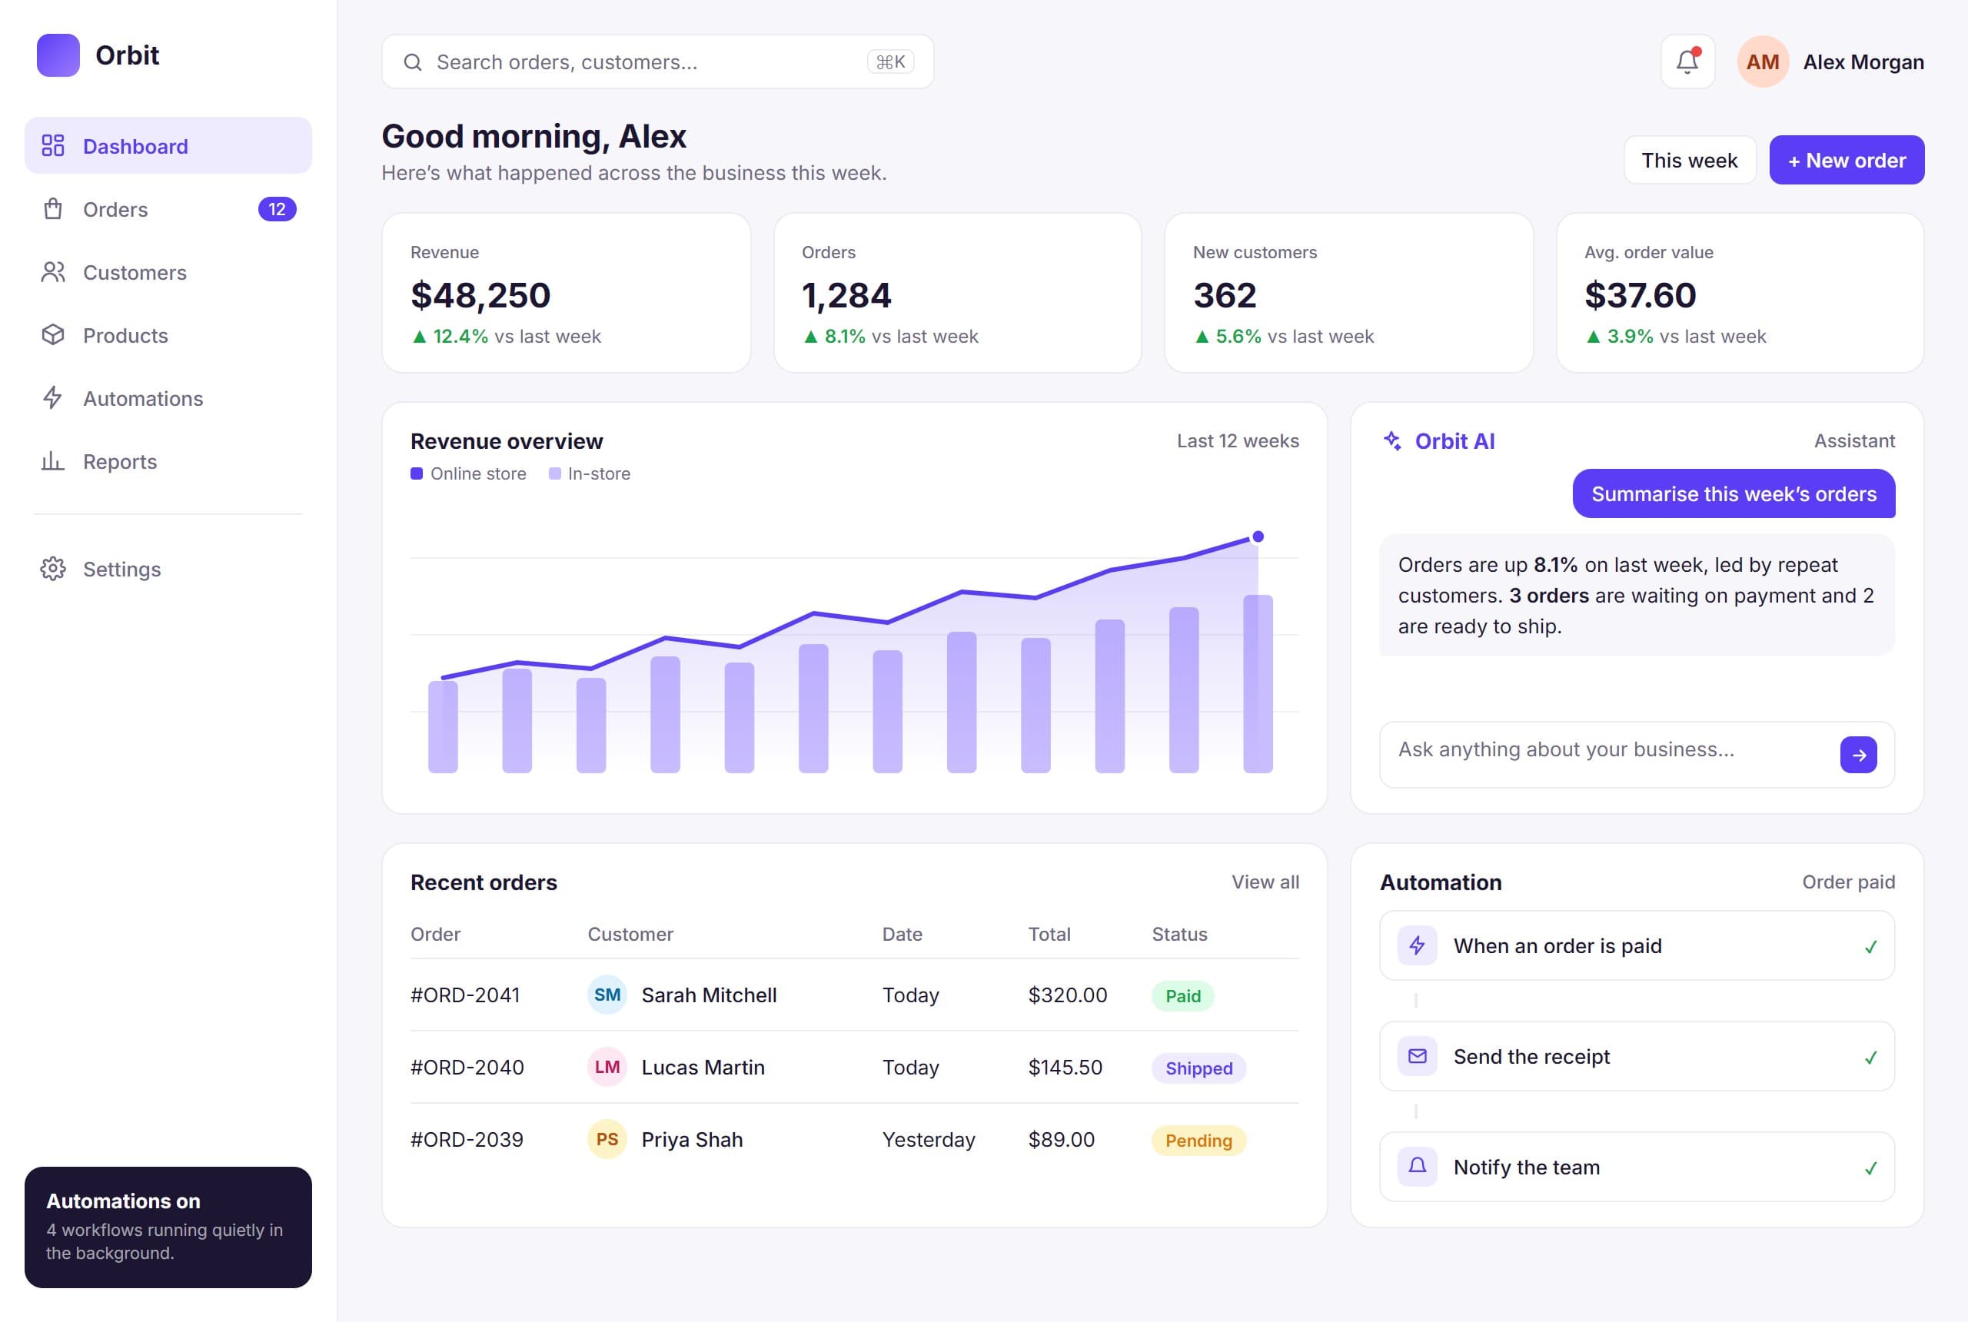
Task: Open the Order paid automation selector
Action: coord(1848,882)
